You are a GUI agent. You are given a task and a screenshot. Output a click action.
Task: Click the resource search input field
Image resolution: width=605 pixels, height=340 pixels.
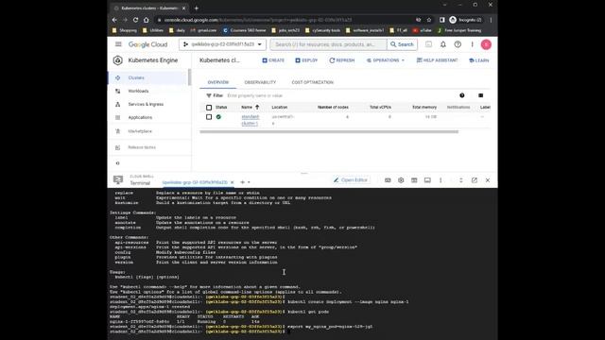tap(329, 44)
